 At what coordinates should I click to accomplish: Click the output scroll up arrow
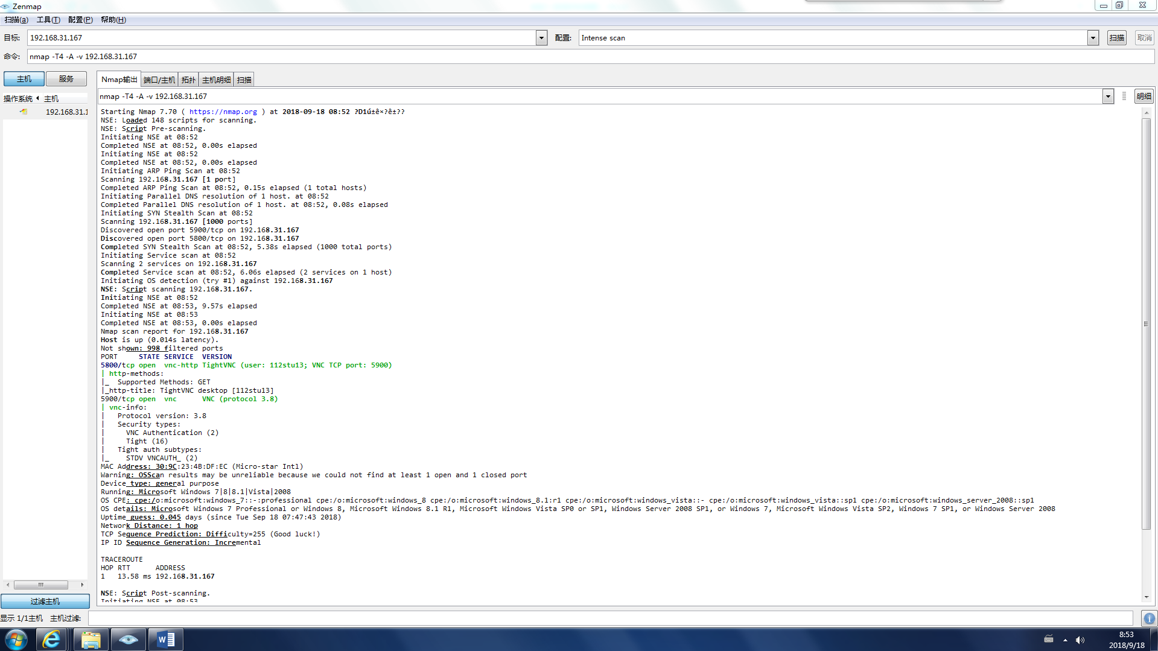coord(1146,112)
